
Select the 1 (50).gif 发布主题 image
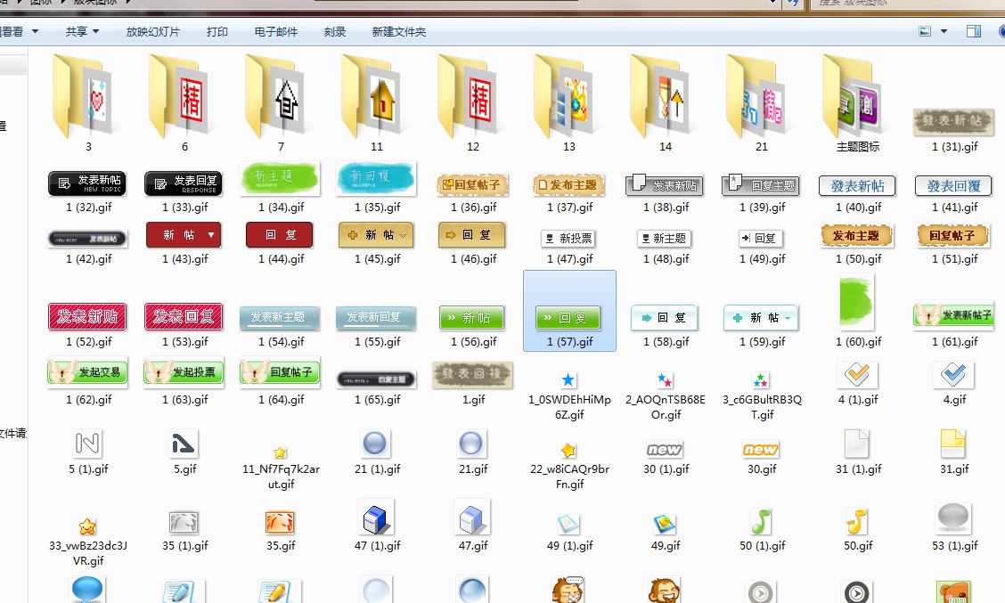tap(857, 236)
